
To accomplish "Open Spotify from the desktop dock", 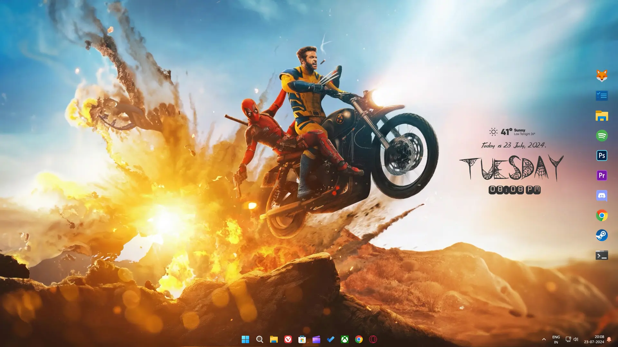I will [x=602, y=136].
